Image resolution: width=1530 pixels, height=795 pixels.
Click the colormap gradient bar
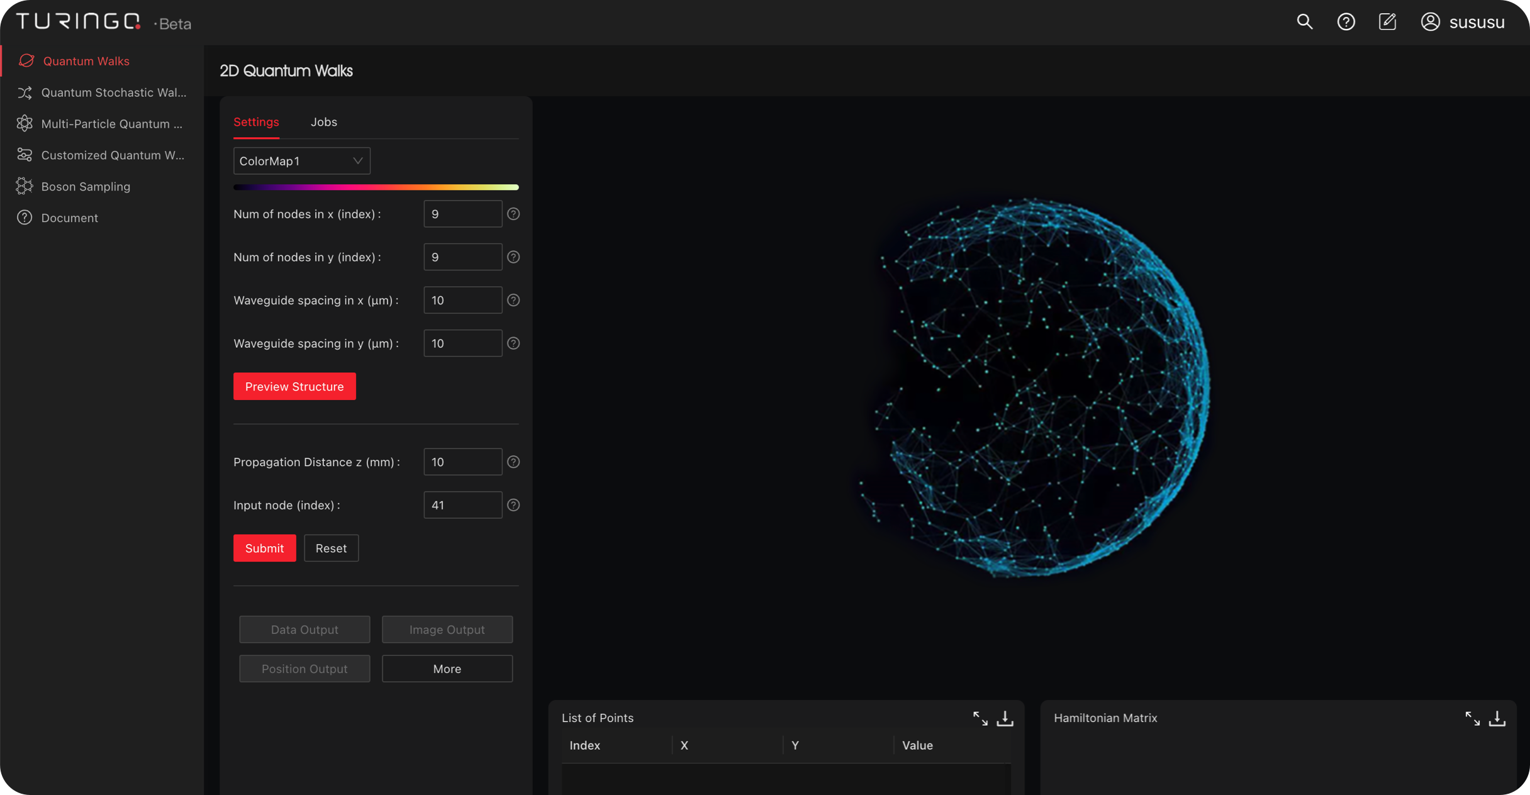click(x=376, y=187)
